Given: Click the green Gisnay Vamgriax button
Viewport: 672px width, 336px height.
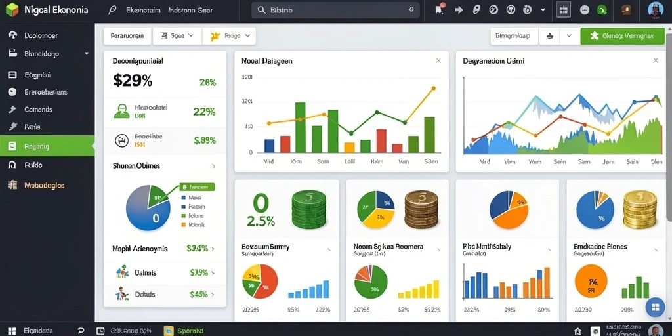Looking at the screenshot, I should (x=622, y=37).
